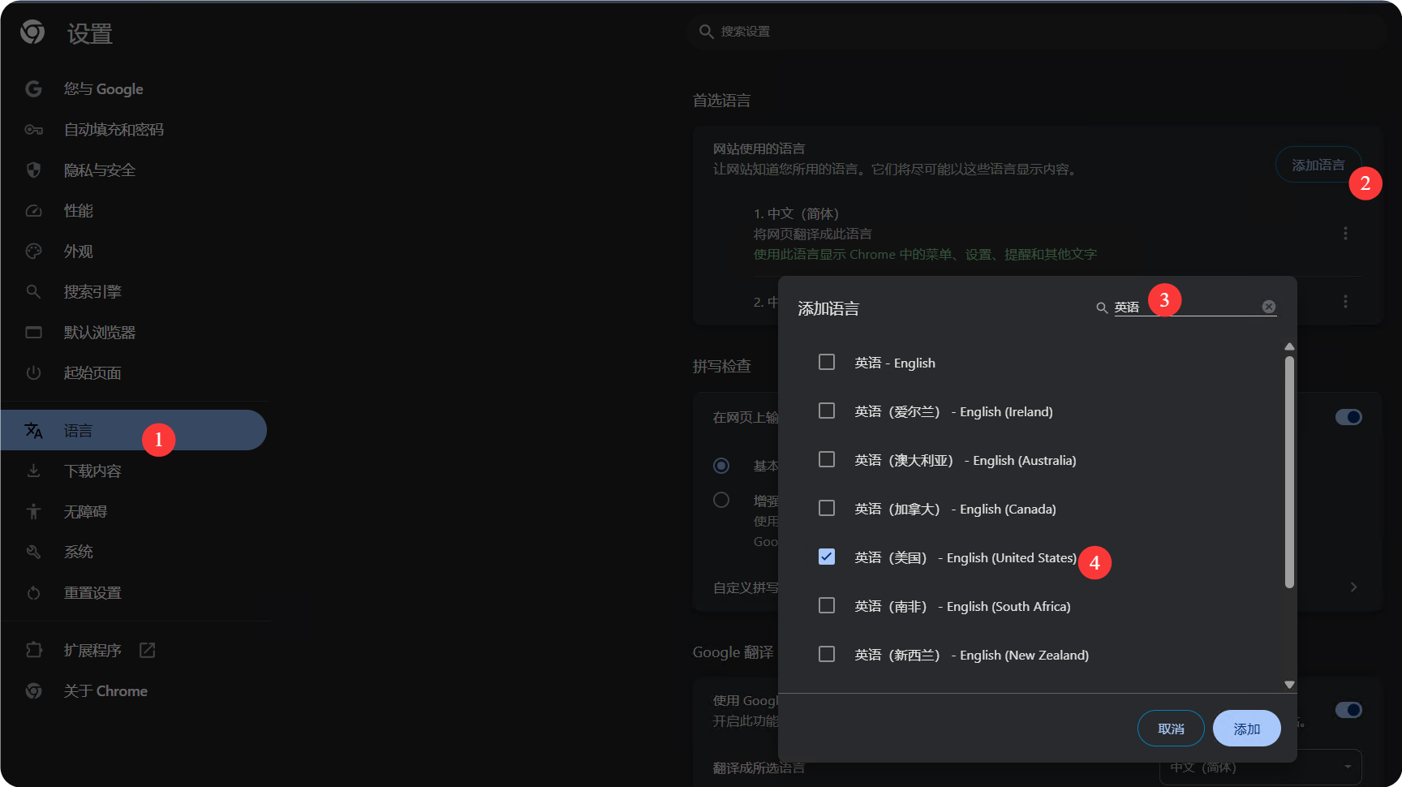The image size is (1402, 787).
Task: Click the speedometer icon for 性能
Action: pyautogui.click(x=33, y=211)
